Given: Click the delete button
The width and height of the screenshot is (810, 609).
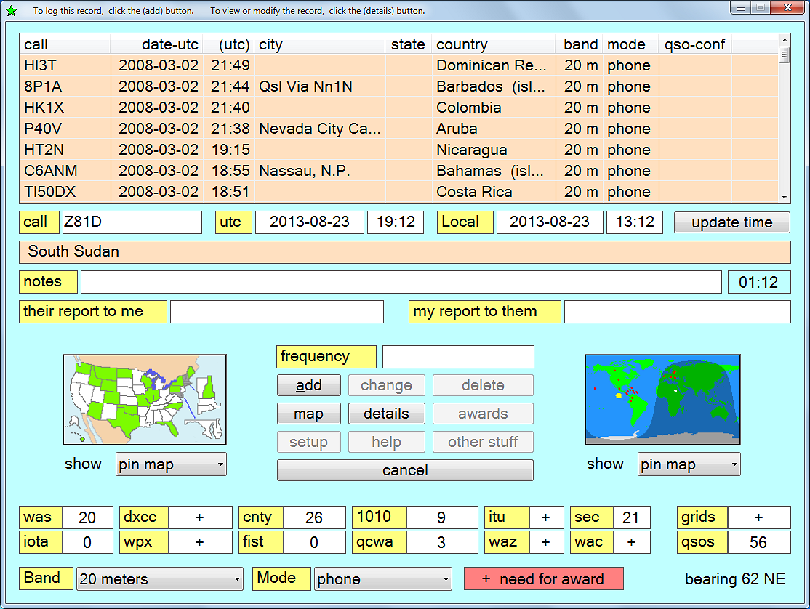Looking at the screenshot, I should point(483,385).
